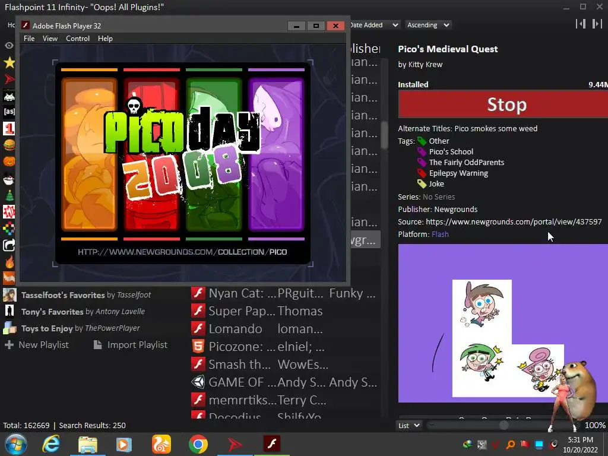The width and height of the screenshot is (608, 456).
Task: Open UC Browser from taskbar
Action: point(161,444)
